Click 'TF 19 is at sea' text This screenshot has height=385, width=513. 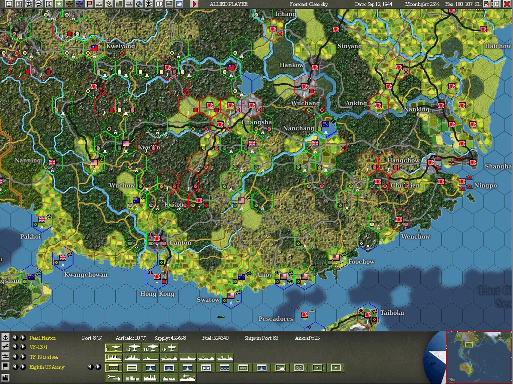[44, 357]
